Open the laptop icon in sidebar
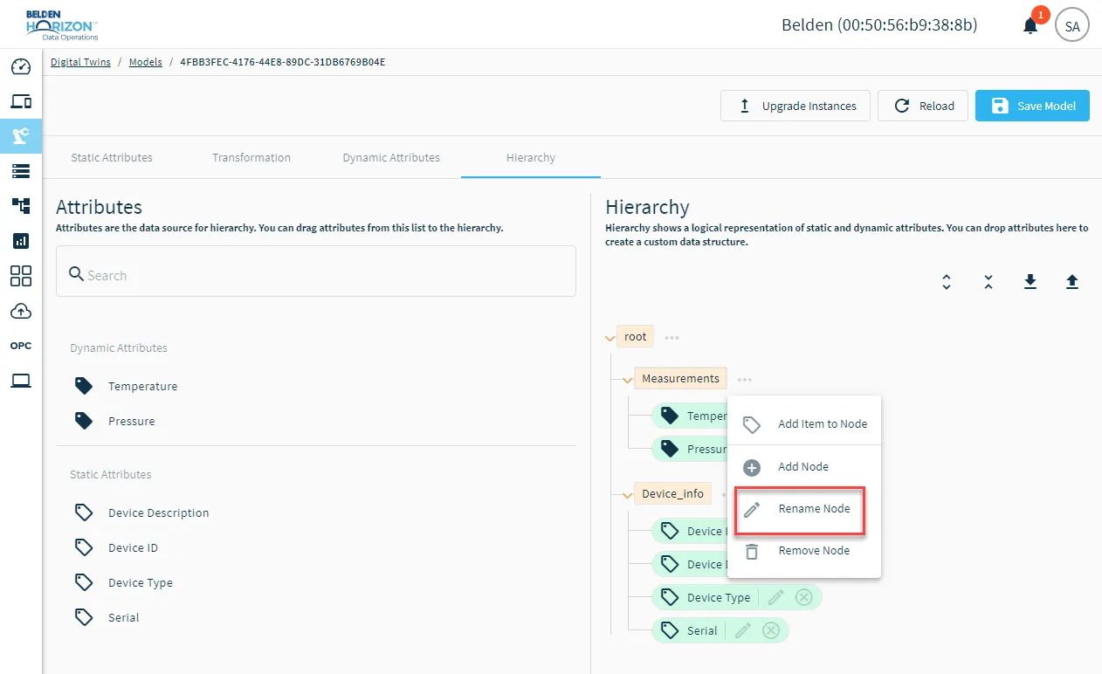1102x674 pixels. [21, 381]
